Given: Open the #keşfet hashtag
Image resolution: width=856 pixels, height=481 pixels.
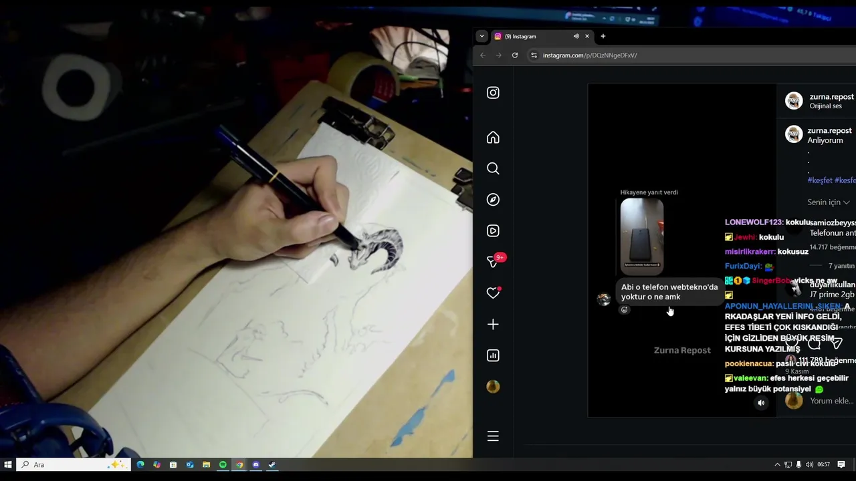Looking at the screenshot, I should (820, 180).
